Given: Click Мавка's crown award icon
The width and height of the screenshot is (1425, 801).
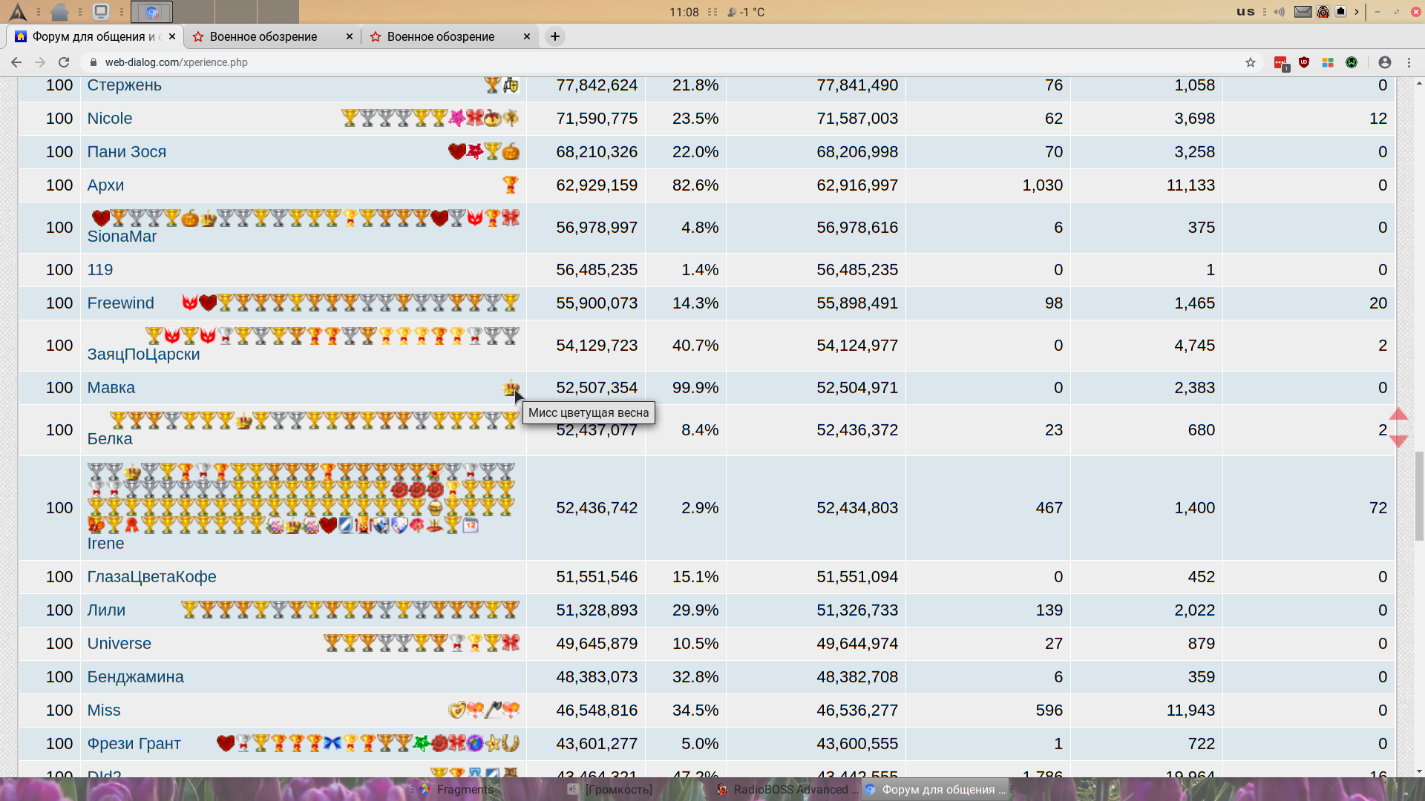Looking at the screenshot, I should (x=510, y=387).
